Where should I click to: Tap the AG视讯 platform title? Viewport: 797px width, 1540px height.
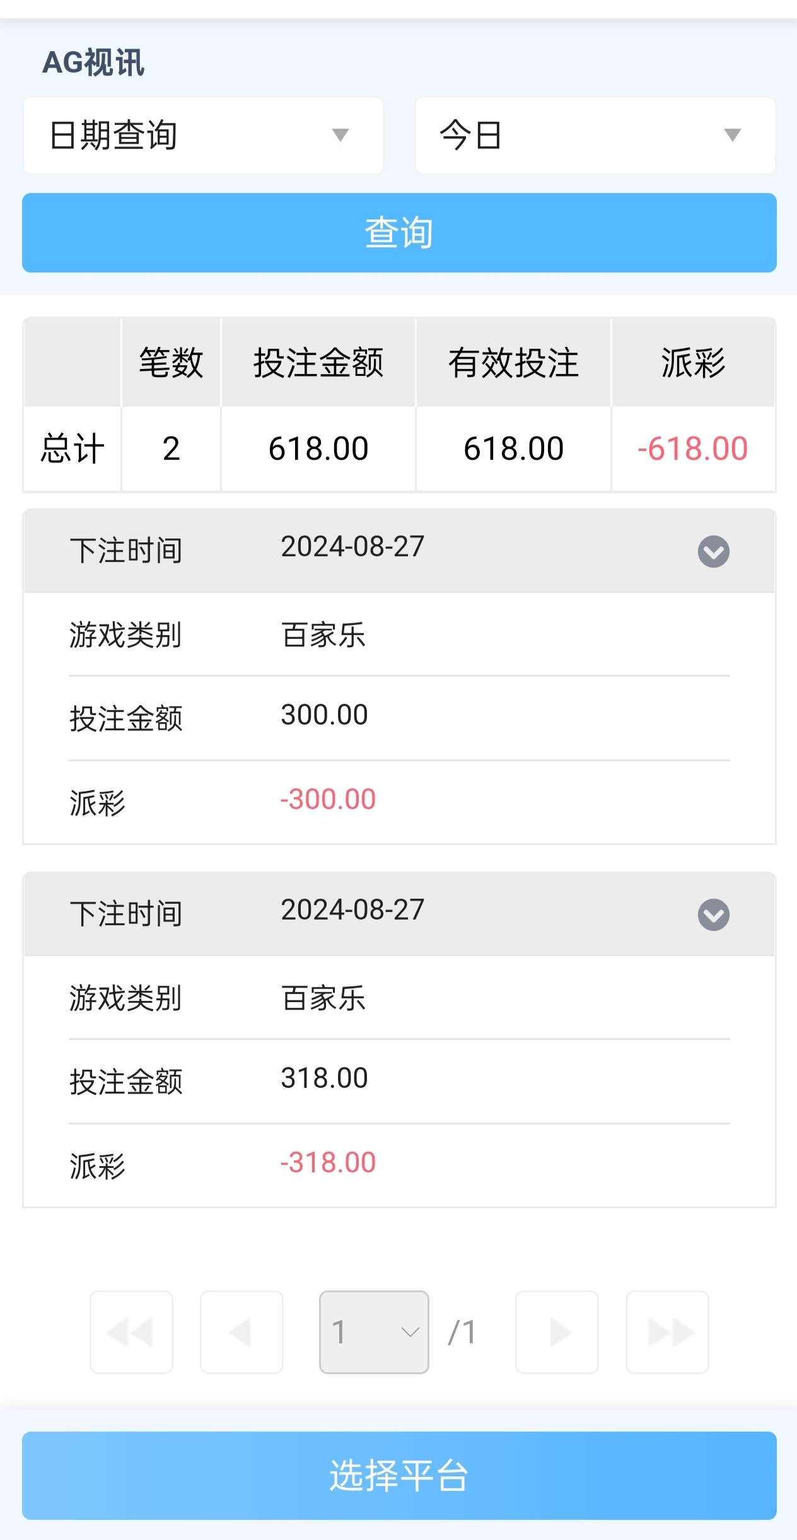[93, 62]
